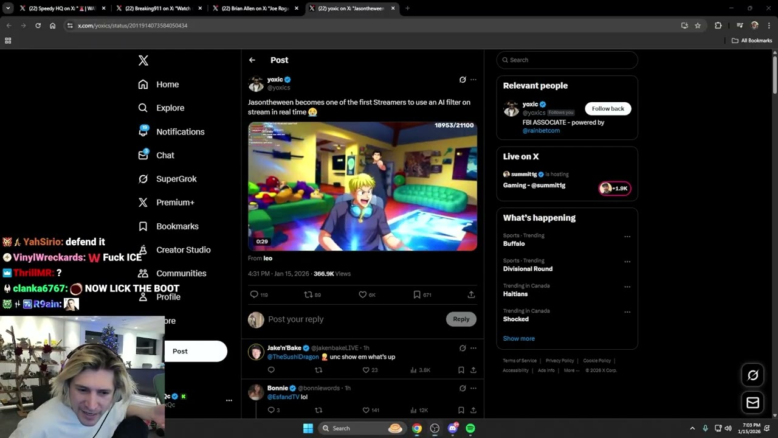Open Spotify from the taskbar
The height and width of the screenshot is (438, 778).
pos(470,428)
